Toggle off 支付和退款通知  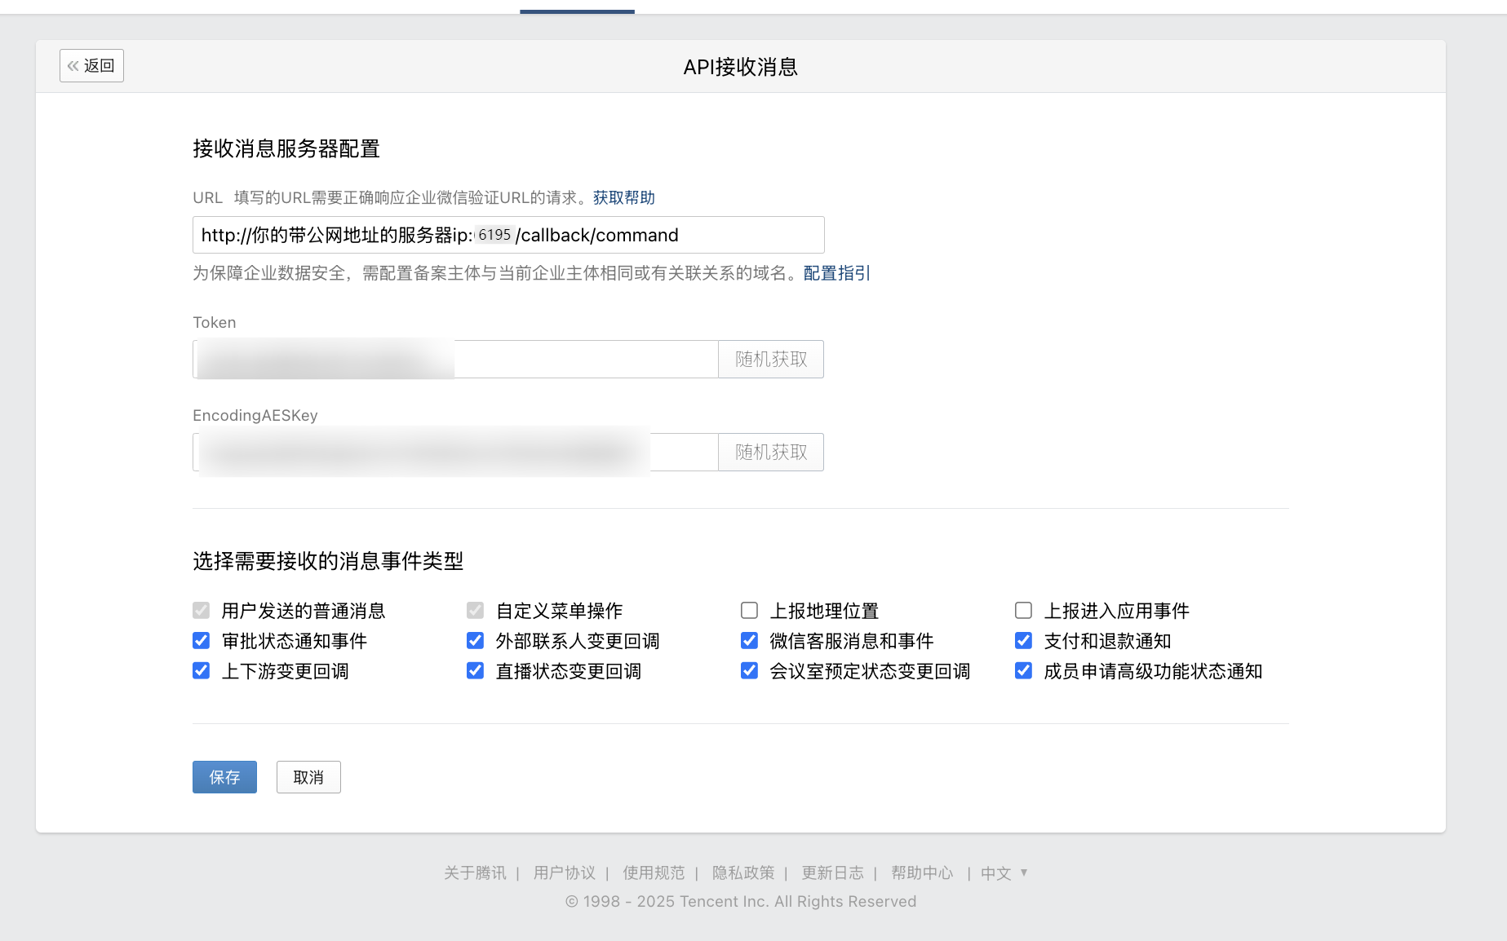click(x=1023, y=641)
